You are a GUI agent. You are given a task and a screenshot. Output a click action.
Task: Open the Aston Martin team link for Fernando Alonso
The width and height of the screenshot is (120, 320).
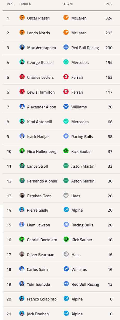(83, 181)
